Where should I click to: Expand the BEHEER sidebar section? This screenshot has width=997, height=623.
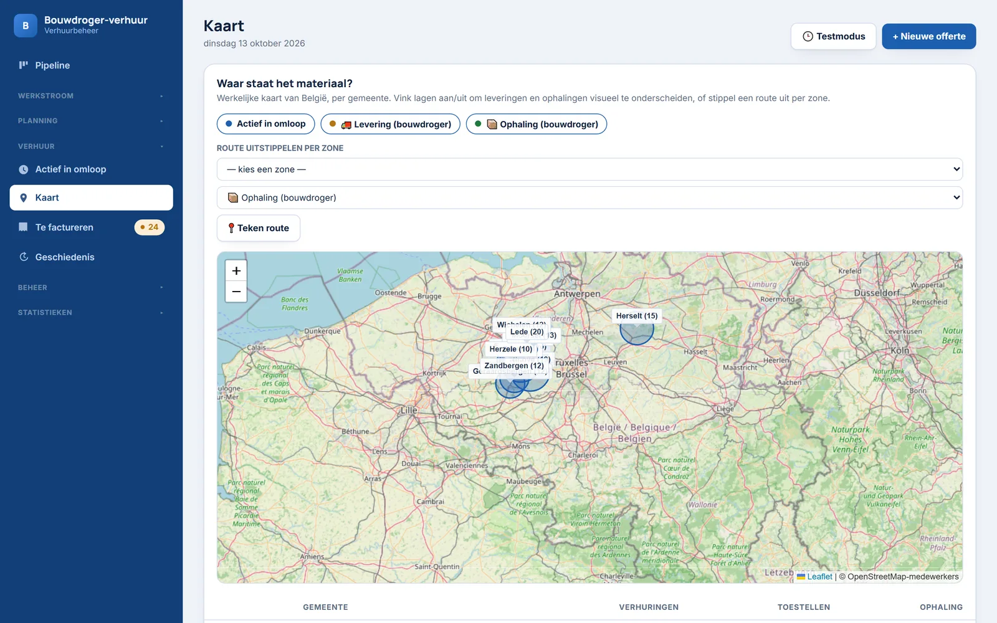click(91, 288)
